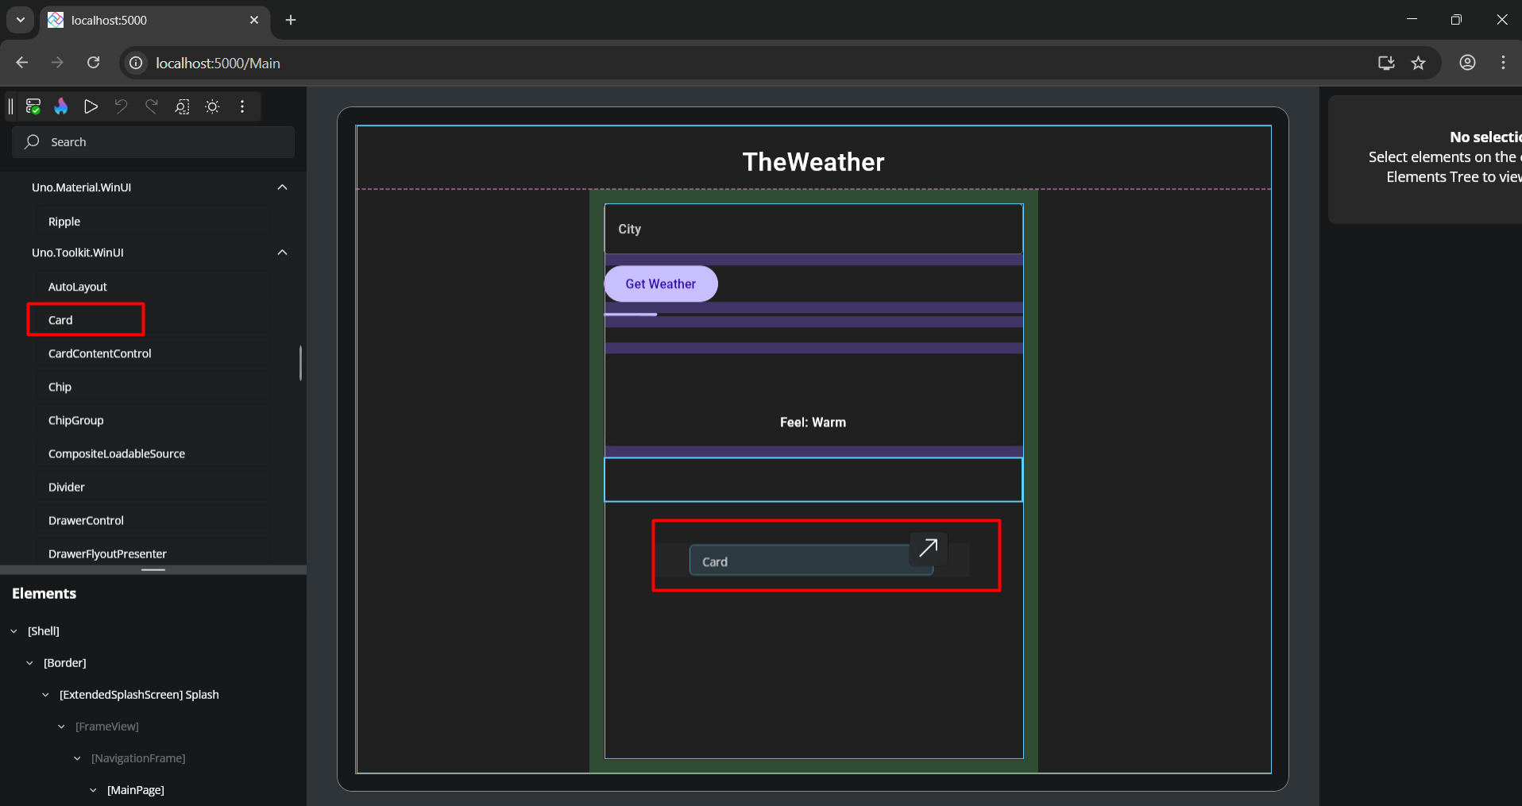Image resolution: width=1522 pixels, height=806 pixels.
Task: Click the element inspect selector icon
Action: coord(182,106)
